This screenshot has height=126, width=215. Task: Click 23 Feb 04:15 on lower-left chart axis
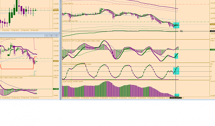pyautogui.click(x=25, y=98)
